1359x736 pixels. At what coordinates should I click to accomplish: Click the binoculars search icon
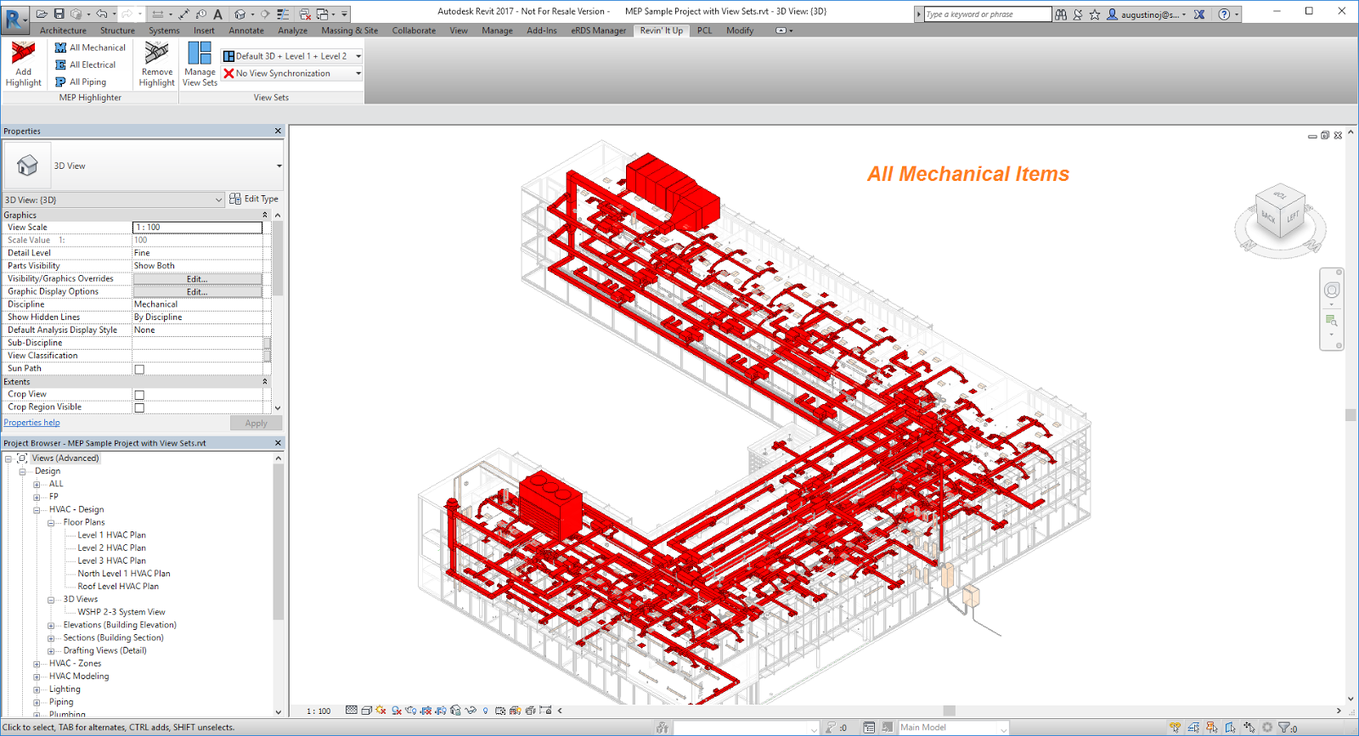pyautogui.click(x=1061, y=14)
